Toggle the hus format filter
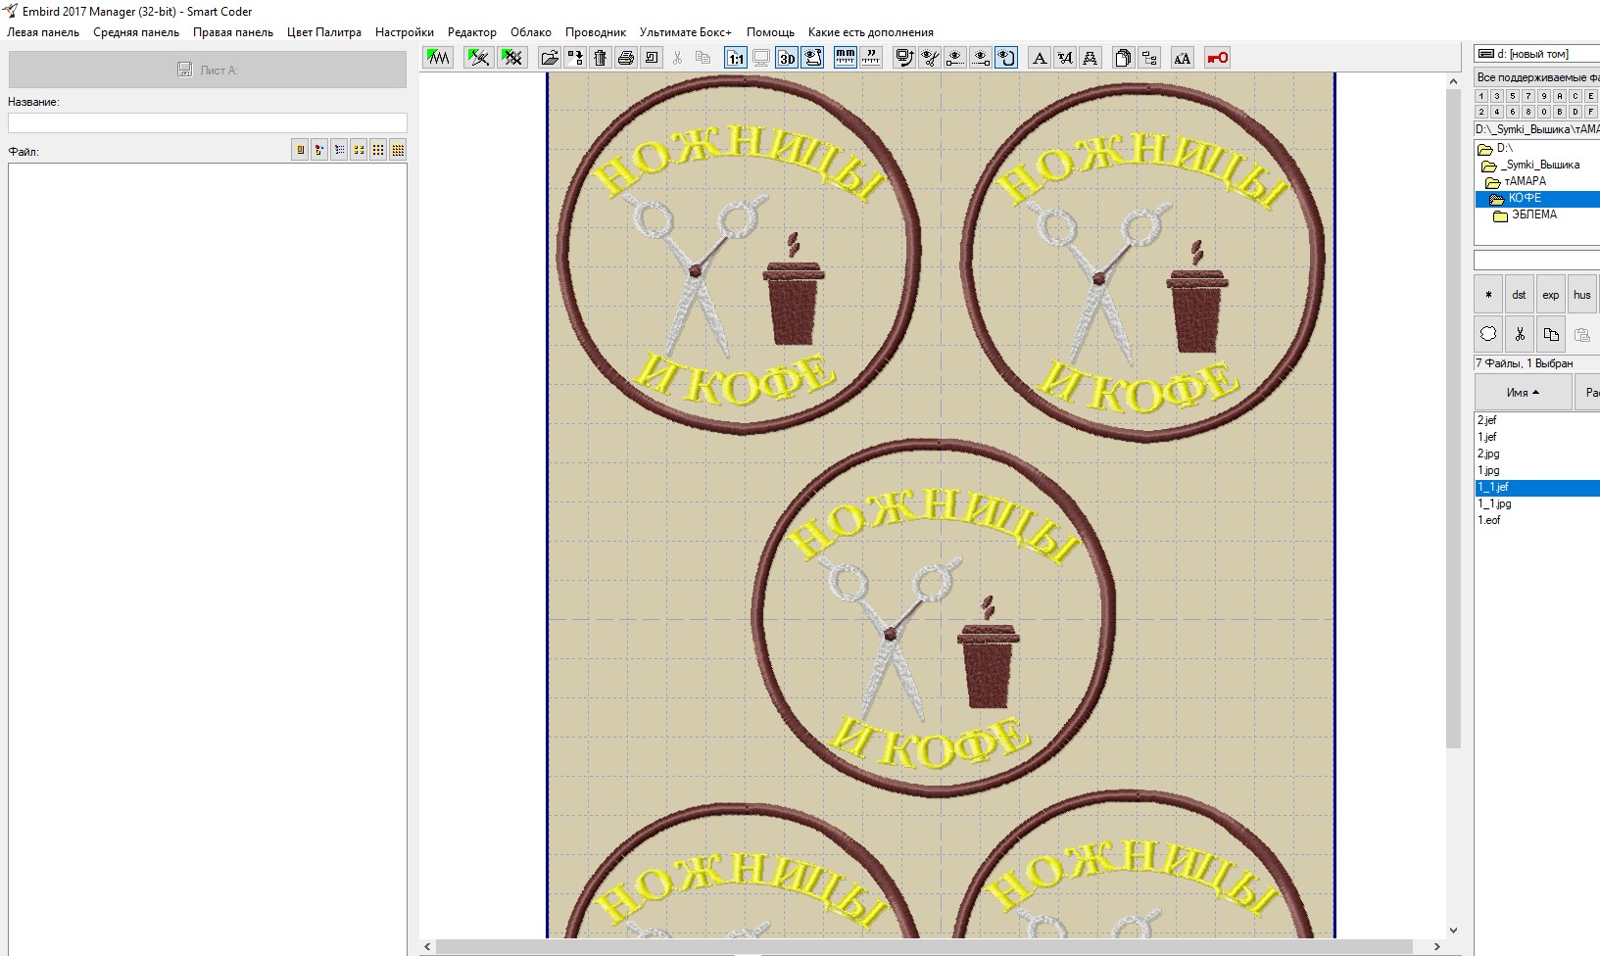The height and width of the screenshot is (956, 1600). [x=1582, y=295]
